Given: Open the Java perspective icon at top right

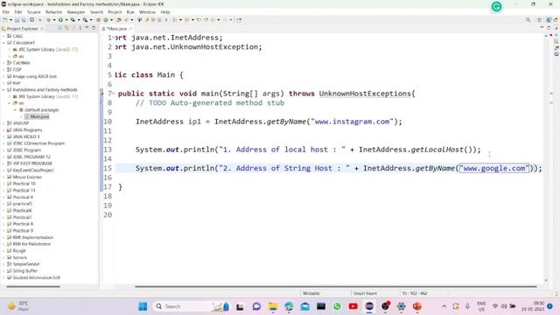Looking at the screenshot, I should coord(549,20).
